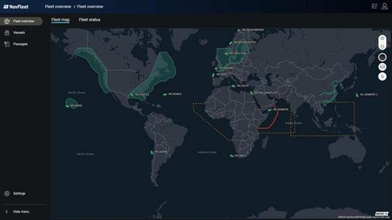Select the MS AUDUN vessel marker

(152, 152)
